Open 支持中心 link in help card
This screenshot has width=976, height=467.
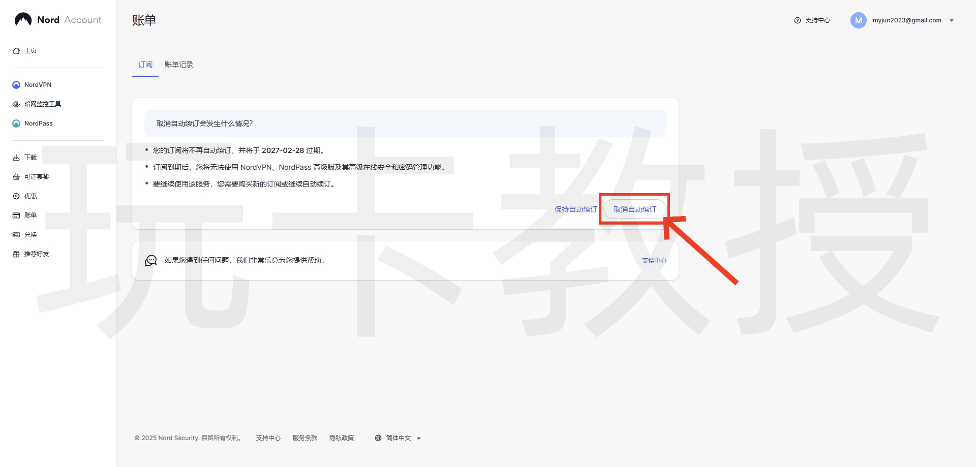point(654,261)
